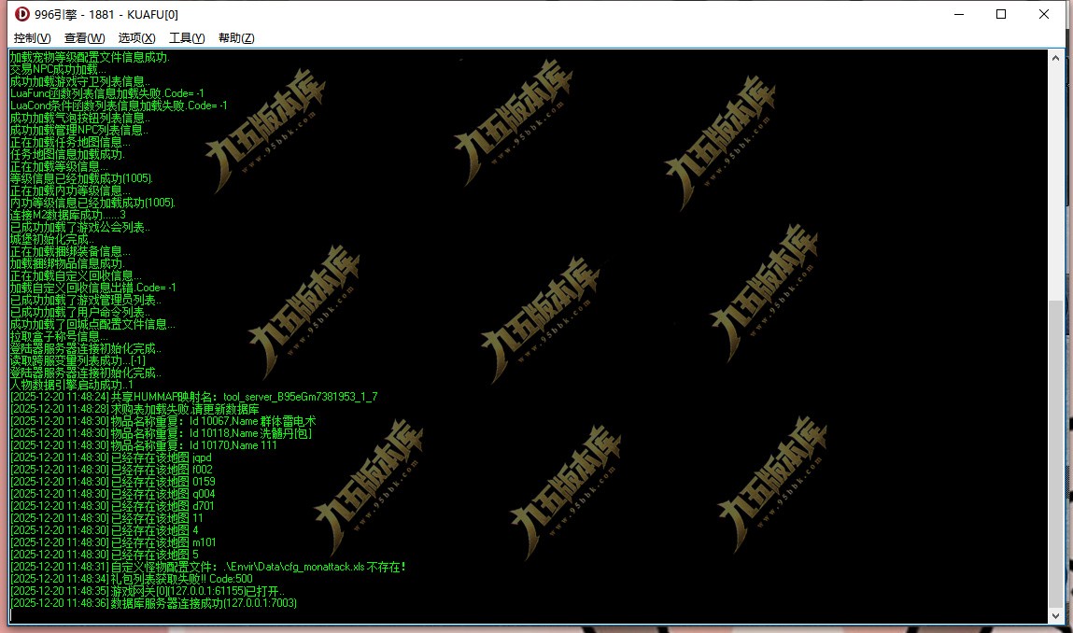Click line 成功加载了回城点配置文件信息

pyautogui.click(x=92, y=324)
